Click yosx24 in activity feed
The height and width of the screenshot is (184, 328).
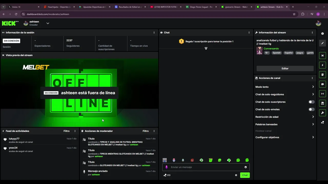click(13, 148)
